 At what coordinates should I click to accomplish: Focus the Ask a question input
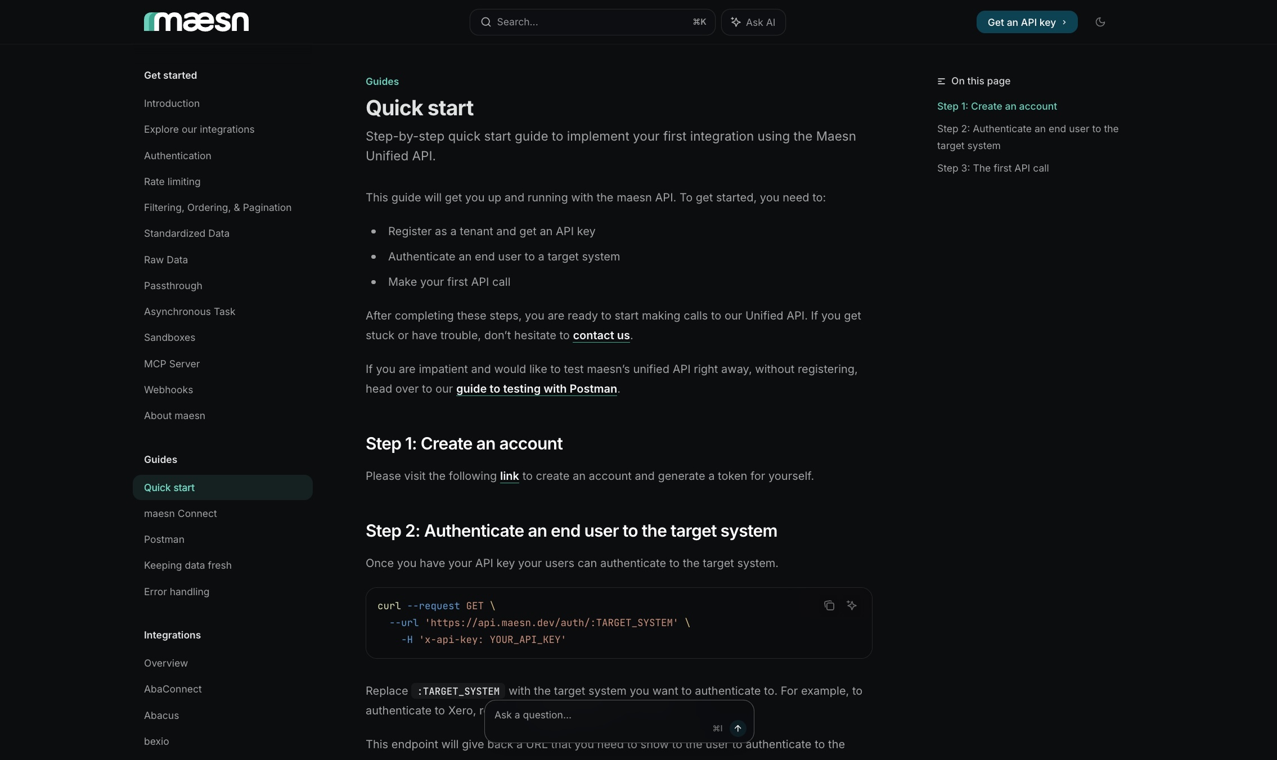tap(596, 715)
